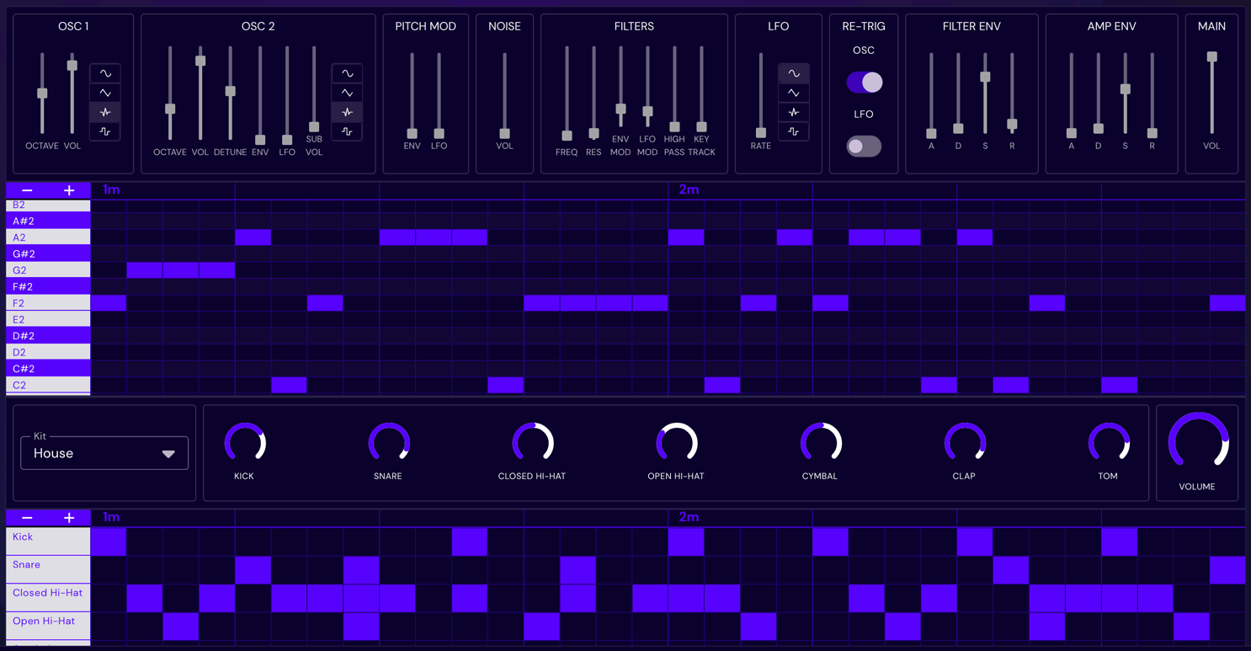This screenshot has width=1251, height=651.
Task: Adjust the KICK level knob
Action: click(x=244, y=443)
